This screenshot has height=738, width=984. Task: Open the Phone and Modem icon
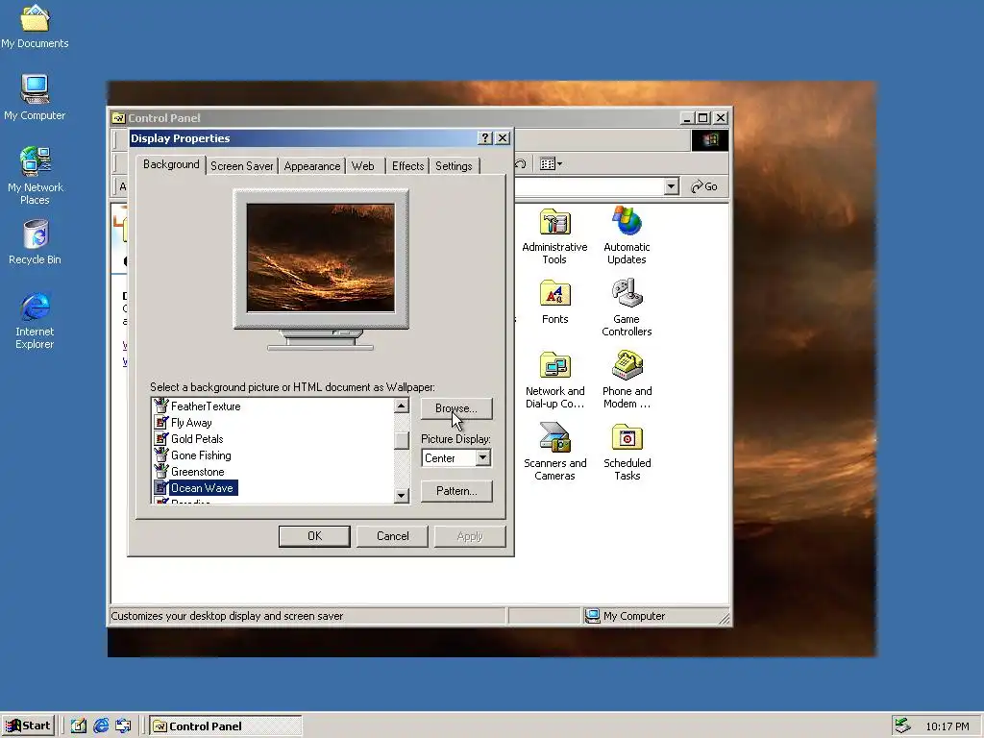coord(627,381)
